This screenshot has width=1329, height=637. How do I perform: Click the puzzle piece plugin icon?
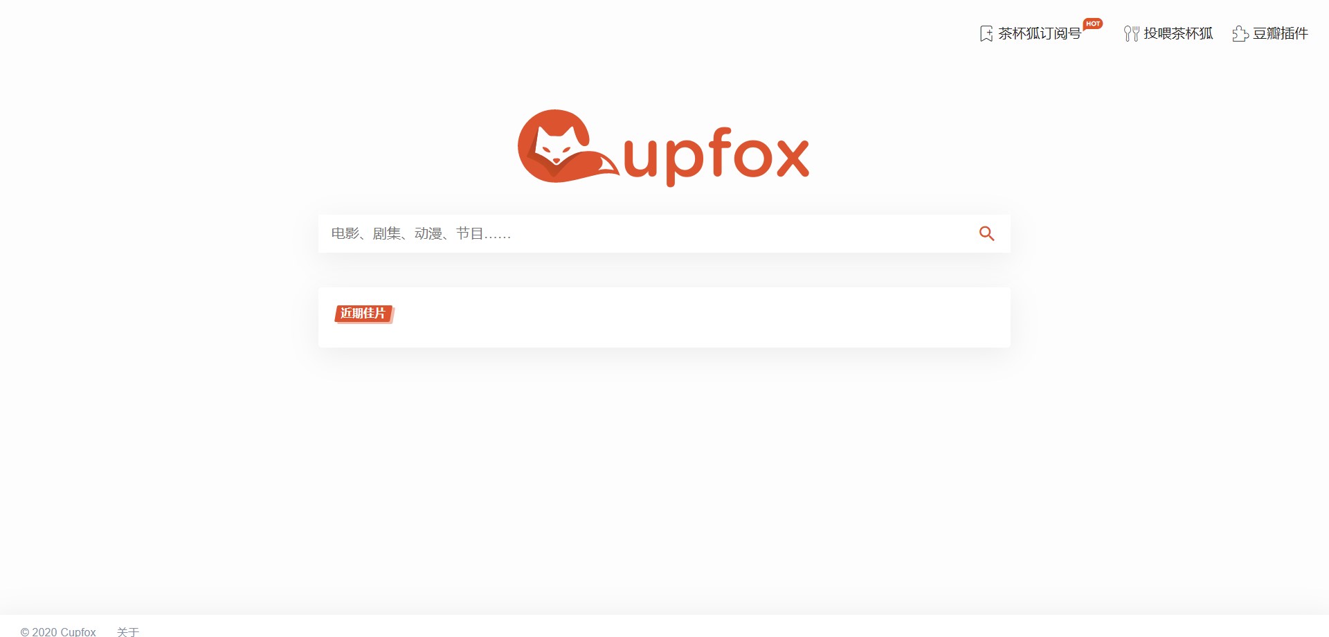(x=1240, y=33)
